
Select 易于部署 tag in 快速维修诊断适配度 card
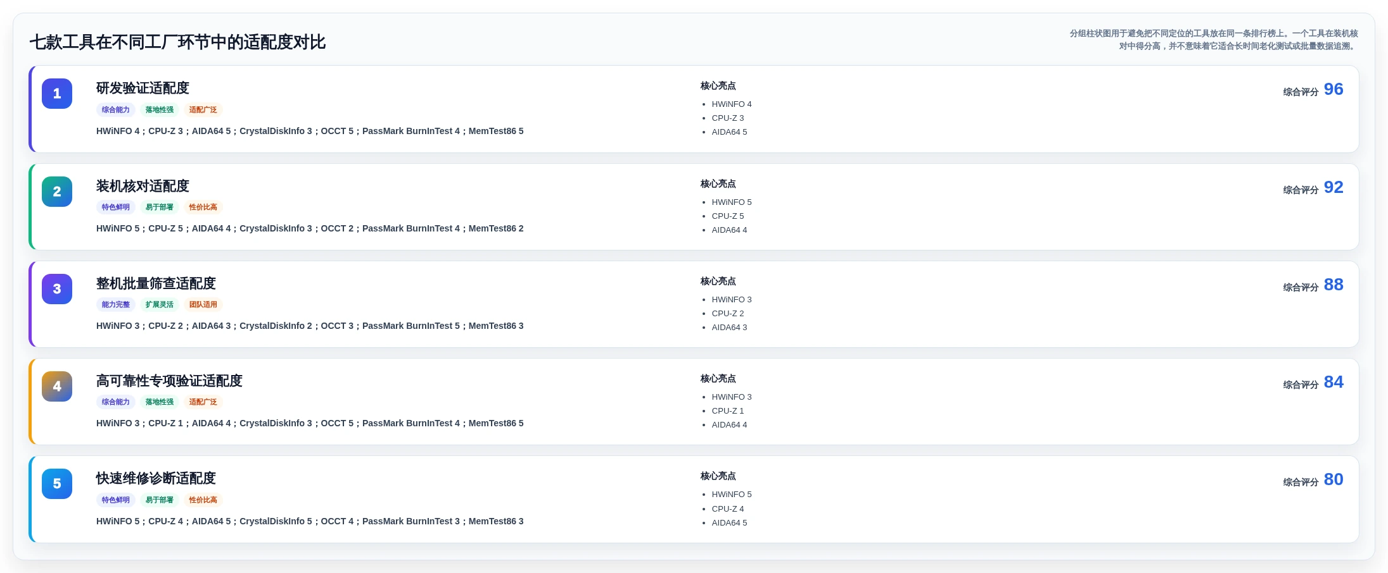pos(160,500)
